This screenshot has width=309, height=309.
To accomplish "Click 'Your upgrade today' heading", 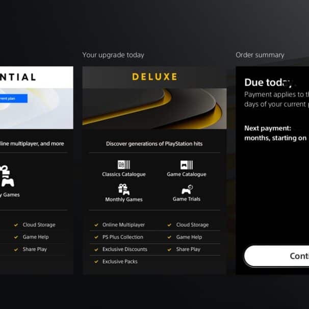I will click(x=113, y=55).
